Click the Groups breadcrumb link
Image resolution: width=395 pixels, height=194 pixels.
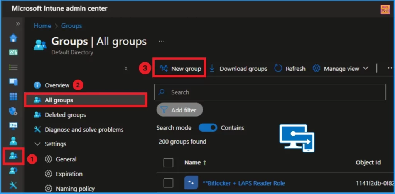pyautogui.click(x=71, y=26)
